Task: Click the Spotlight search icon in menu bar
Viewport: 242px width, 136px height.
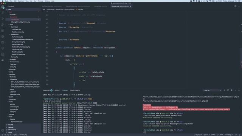Action: [236, 1]
